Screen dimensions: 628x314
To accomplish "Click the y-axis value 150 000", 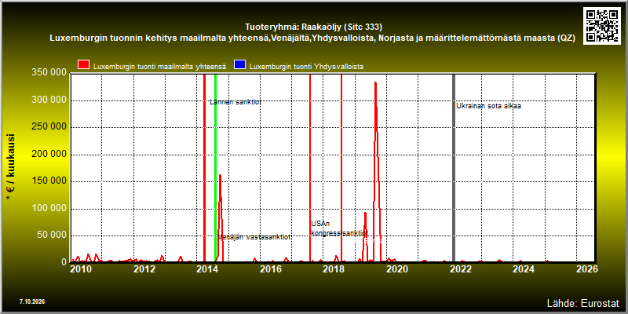I will [49, 181].
